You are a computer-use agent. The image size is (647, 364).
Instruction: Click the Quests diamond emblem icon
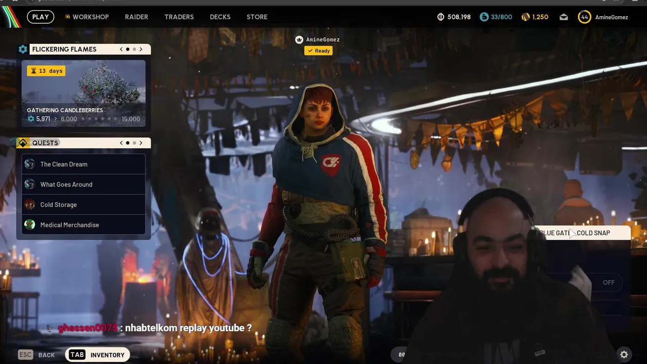click(23, 143)
